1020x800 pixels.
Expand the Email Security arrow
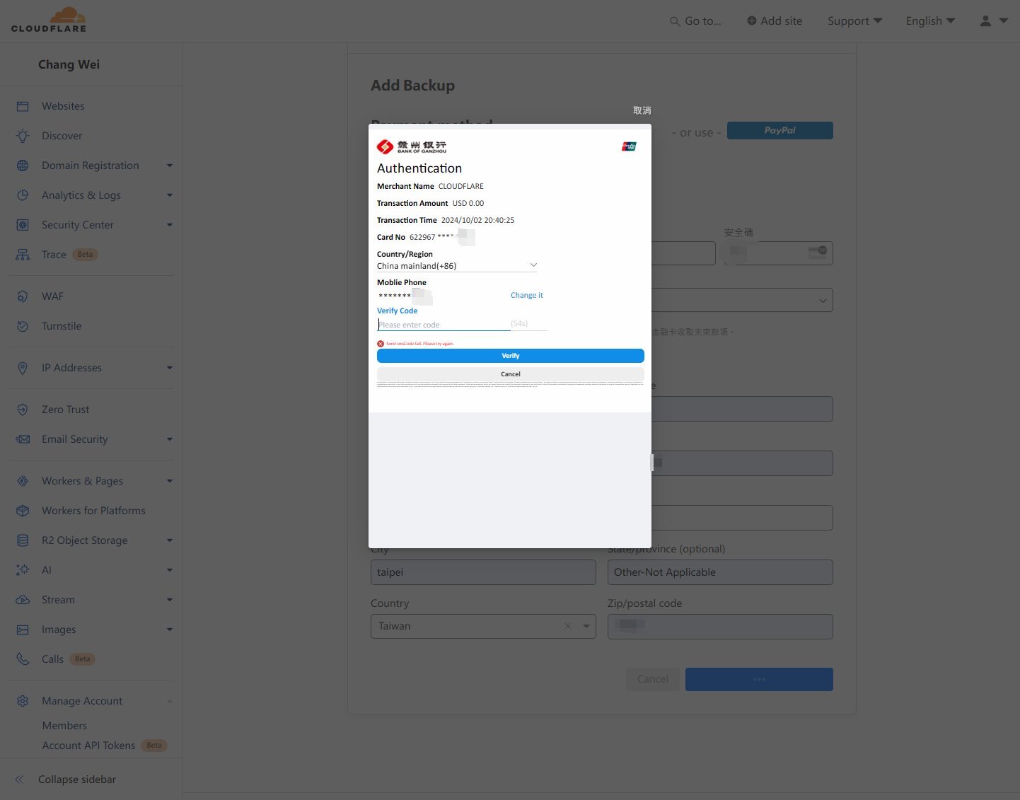[170, 439]
